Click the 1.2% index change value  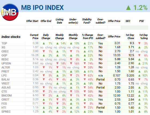click(x=140, y=7)
